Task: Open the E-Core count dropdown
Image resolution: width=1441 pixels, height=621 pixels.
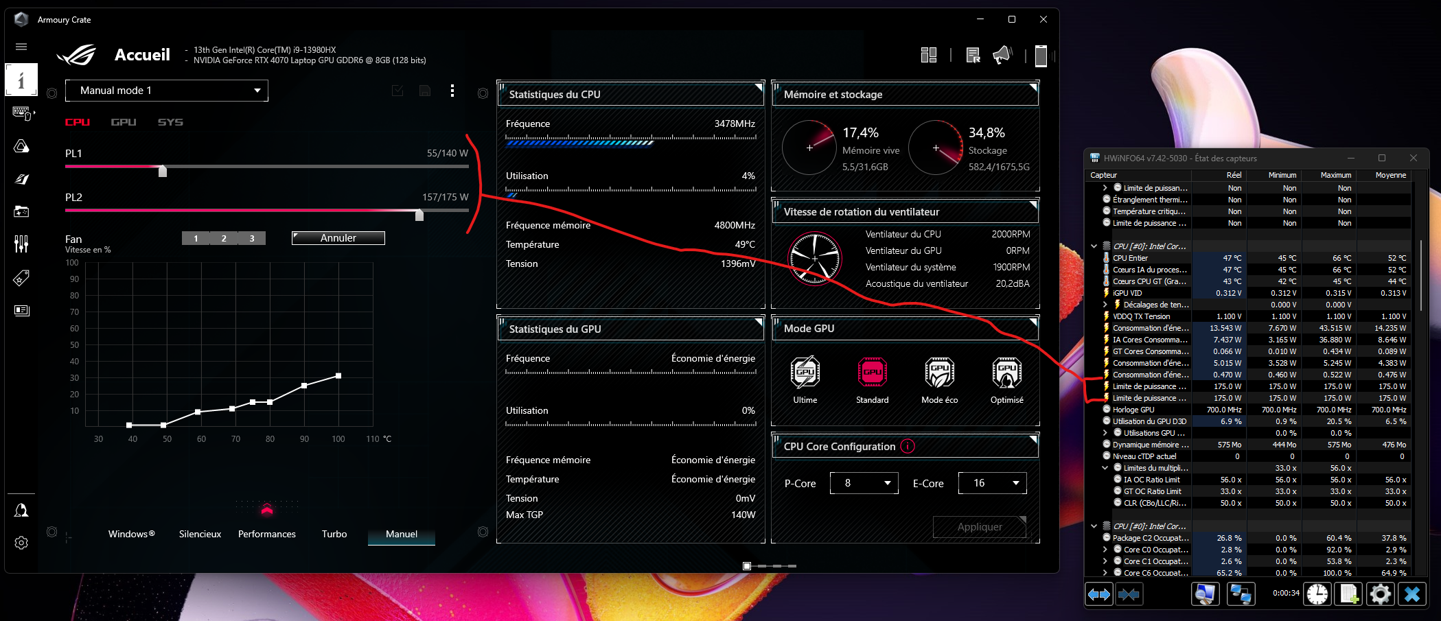Action: tap(992, 483)
